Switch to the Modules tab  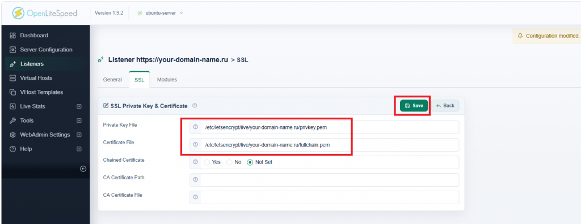[167, 79]
